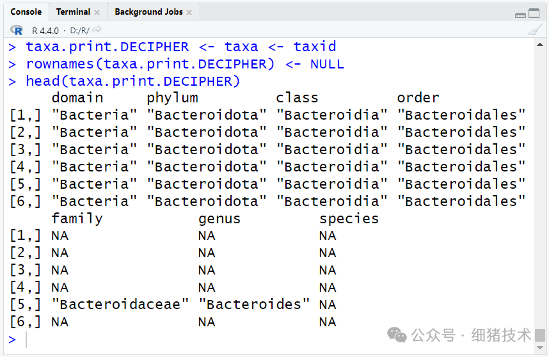This screenshot has width=549, height=357.
Task: Click the D:/R/ working directory path
Action: (79, 31)
